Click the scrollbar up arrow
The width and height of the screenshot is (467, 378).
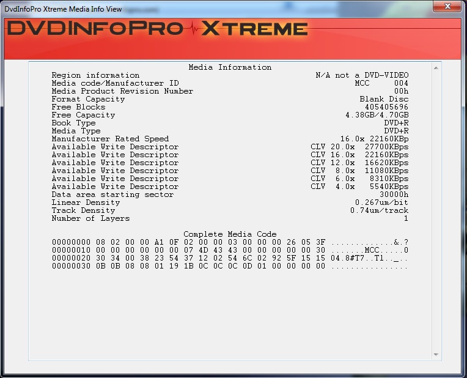[x=436, y=69]
